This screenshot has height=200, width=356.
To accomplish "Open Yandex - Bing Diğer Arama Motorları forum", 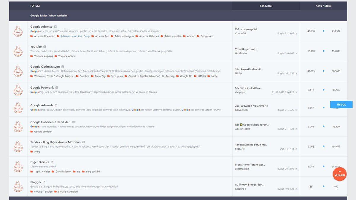I will (x=55, y=142).
